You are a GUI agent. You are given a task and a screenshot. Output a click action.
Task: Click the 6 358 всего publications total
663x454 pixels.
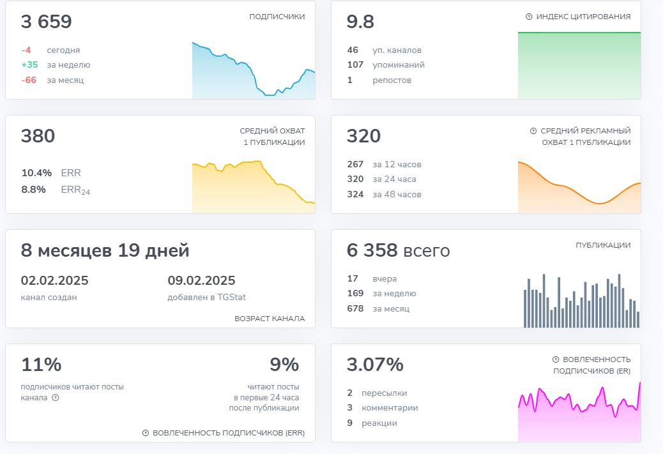398,251
